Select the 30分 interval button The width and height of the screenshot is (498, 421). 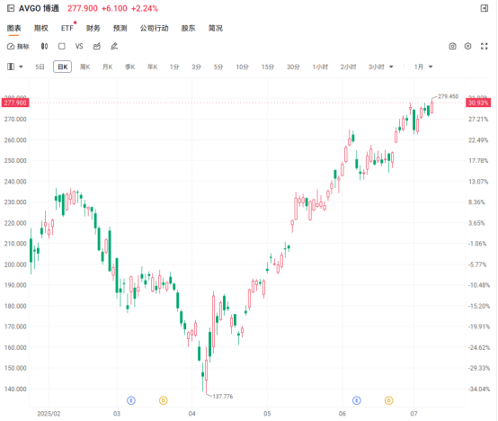(x=293, y=67)
